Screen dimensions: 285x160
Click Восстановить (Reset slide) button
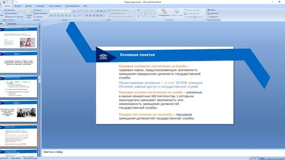point(40,13)
